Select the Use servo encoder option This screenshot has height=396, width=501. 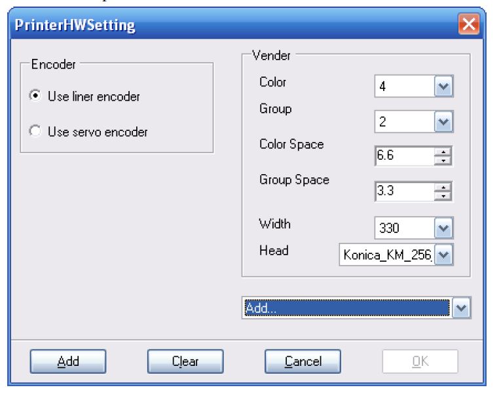click(35, 132)
